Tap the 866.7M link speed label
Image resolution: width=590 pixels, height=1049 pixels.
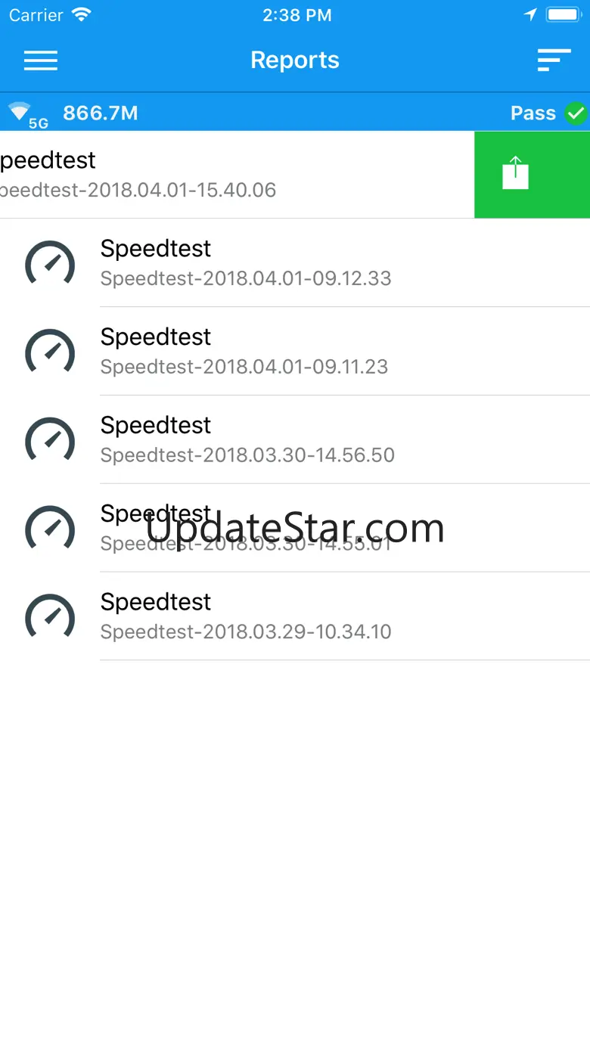point(100,113)
